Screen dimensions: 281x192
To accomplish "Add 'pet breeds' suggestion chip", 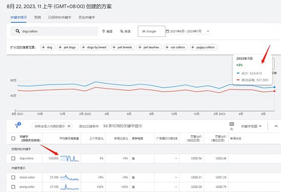I will tap(123, 47).
